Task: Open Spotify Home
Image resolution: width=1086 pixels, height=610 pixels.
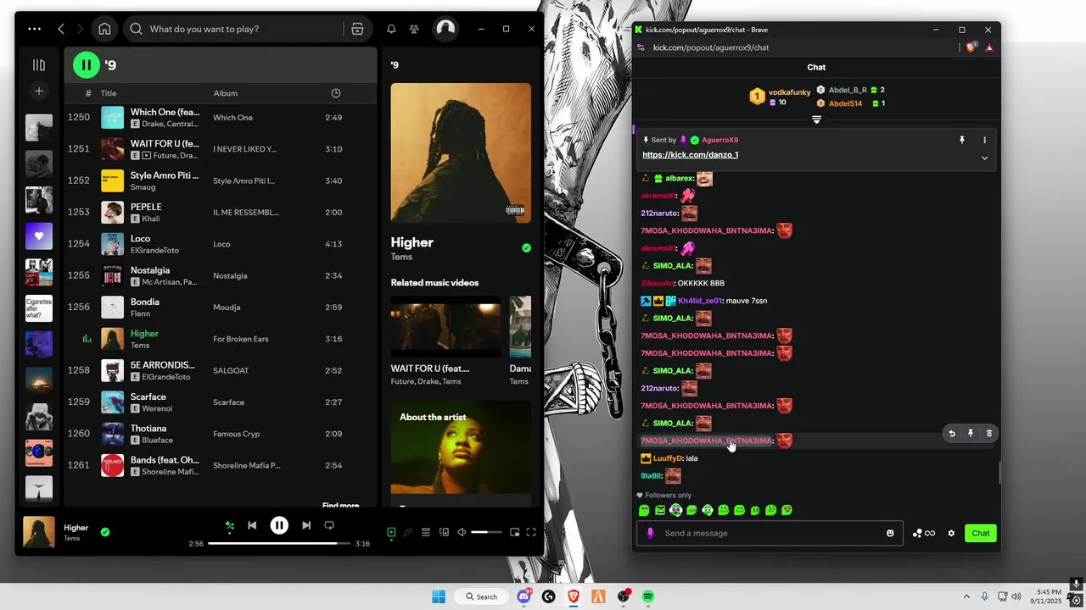Action: [104, 29]
